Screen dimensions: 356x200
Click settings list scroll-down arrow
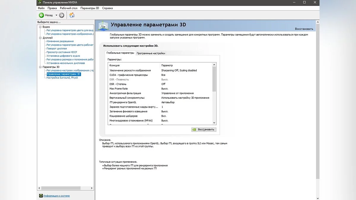click(x=214, y=123)
